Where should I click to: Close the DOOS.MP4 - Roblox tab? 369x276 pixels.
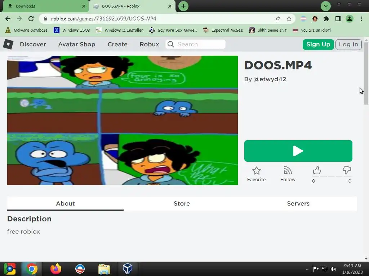170,6
